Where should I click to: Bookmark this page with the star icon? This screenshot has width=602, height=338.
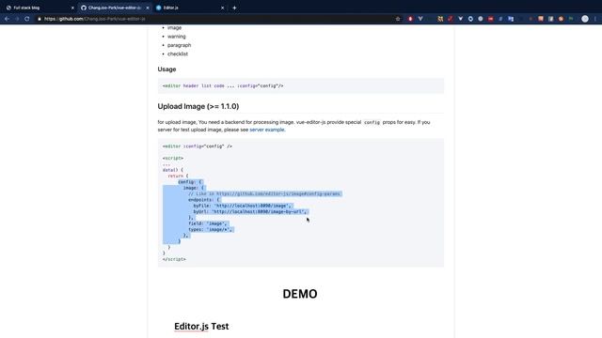tap(398, 19)
